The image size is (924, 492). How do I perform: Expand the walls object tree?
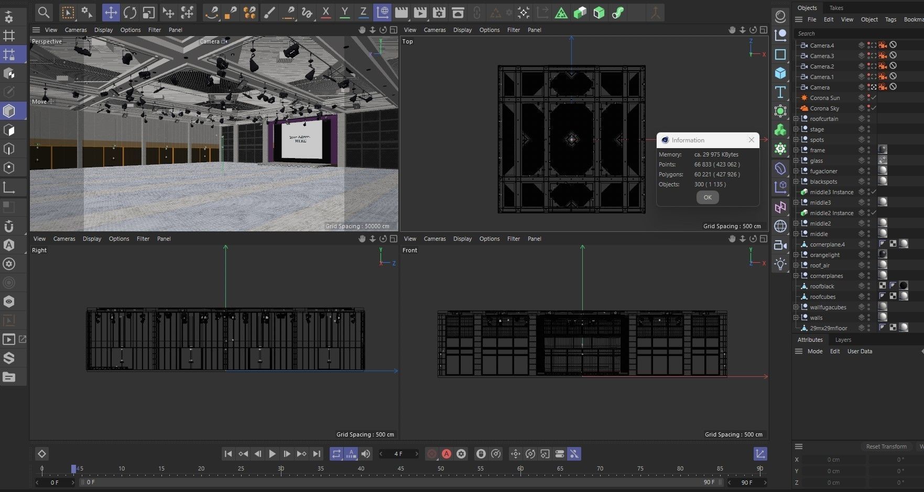(796, 318)
